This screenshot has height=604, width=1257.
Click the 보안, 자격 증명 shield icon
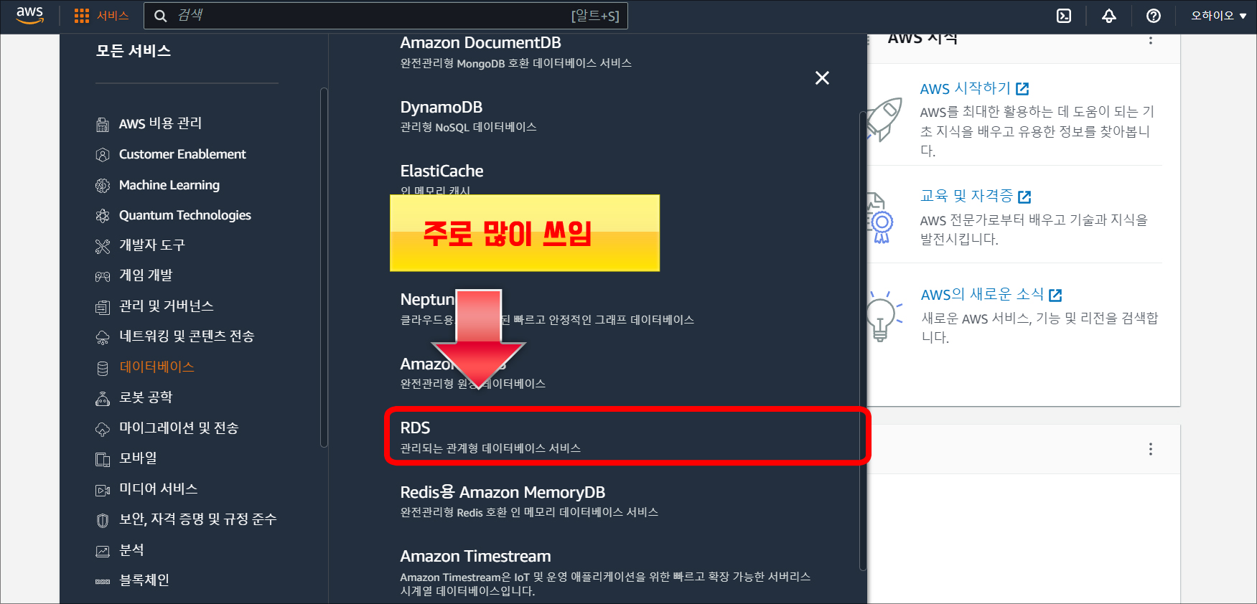coord(103,521)
